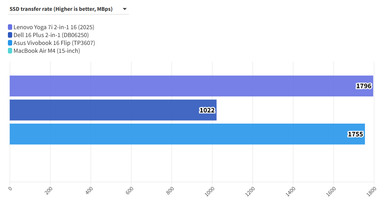Show the MacBook Air M4 legend label
This screenshot has height=201, width=384.
click(x=47, y=51)
